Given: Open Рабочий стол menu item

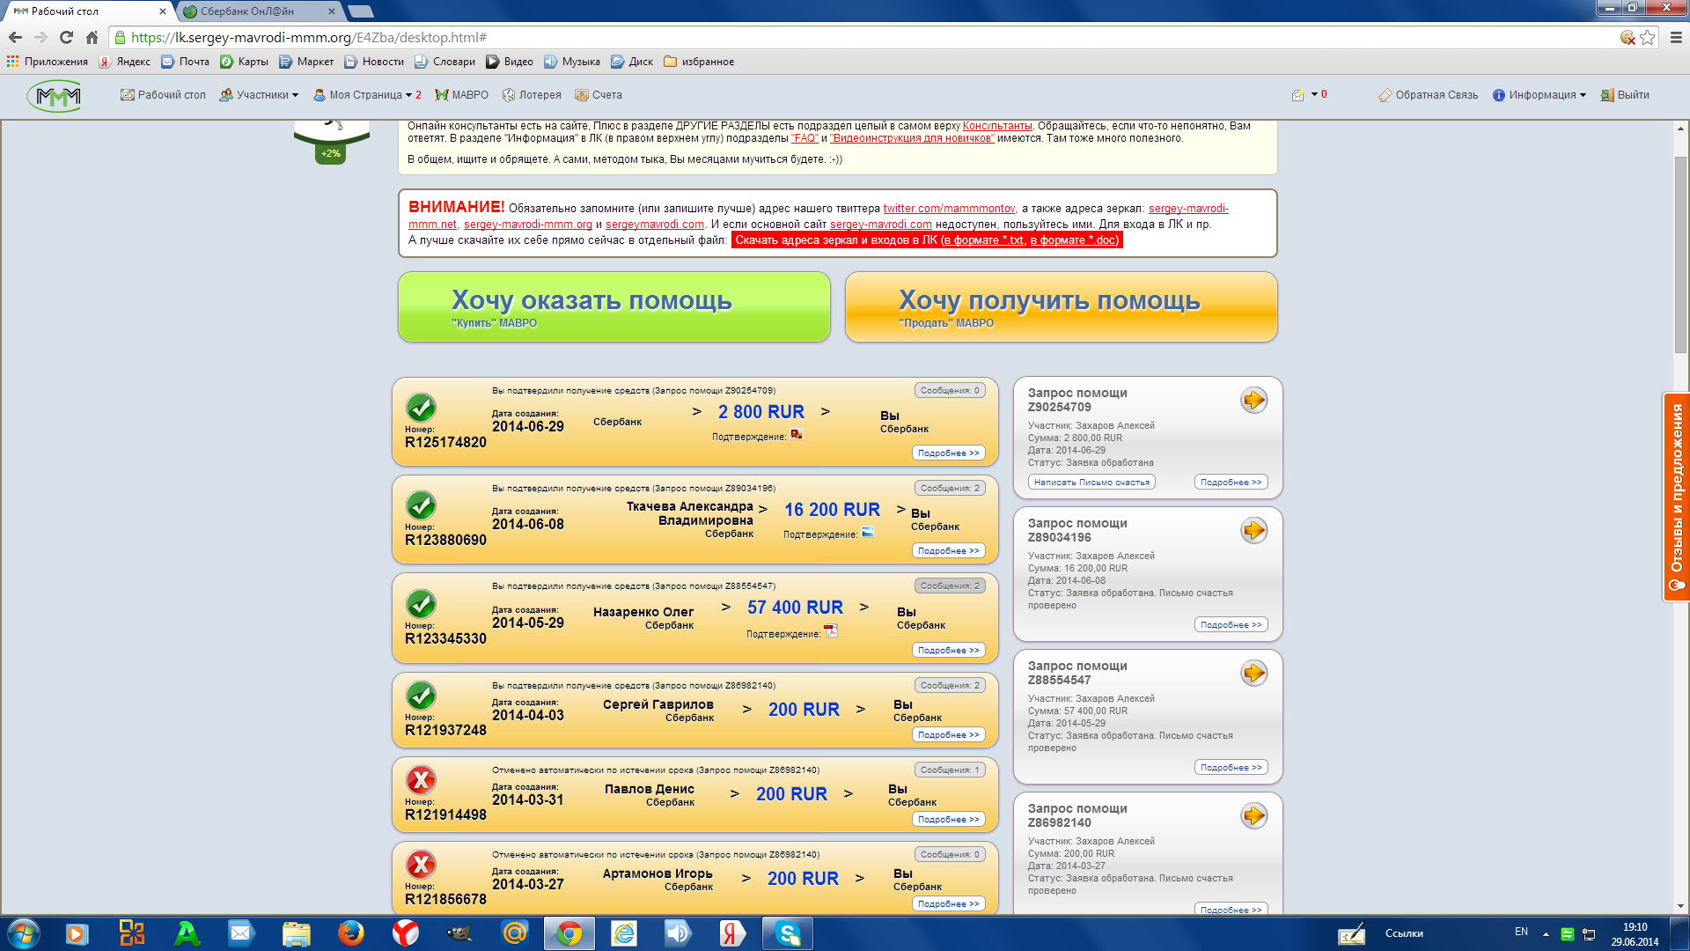Looking at the screenshot, I should click(163, 95).
